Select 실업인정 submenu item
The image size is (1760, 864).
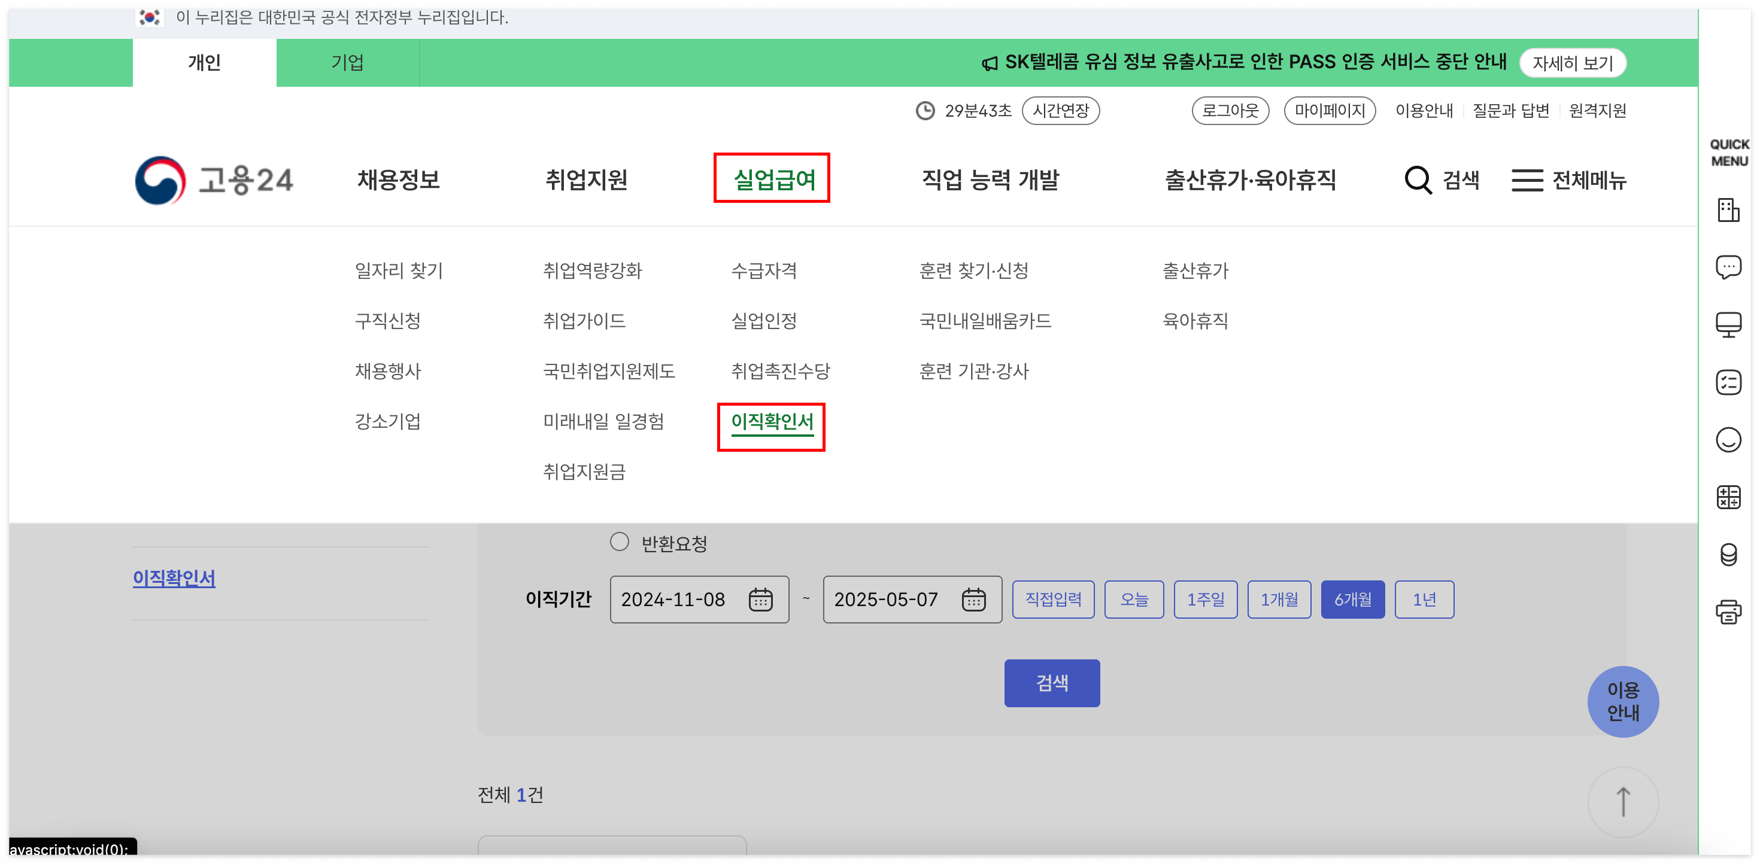[x=764, y=321]
